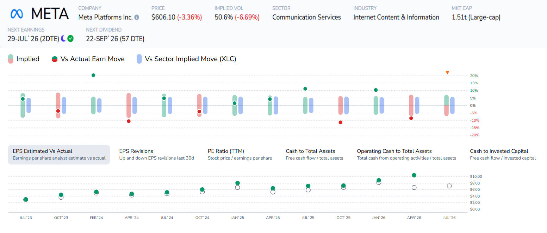Image resolution: width=547 pixels, height=233 pixels.
Task: Click the orange upcoming earnings triangle marker
Action: tap(447, 73)
